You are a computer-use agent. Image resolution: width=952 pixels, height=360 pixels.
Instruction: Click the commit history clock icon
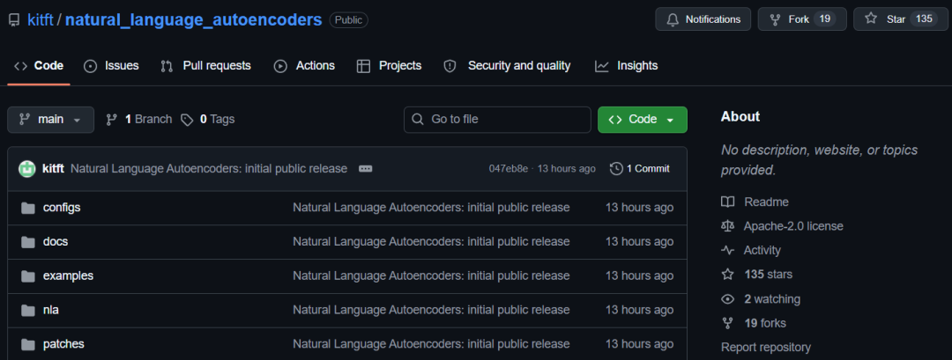pyautogui.click(x=616, y=168)
